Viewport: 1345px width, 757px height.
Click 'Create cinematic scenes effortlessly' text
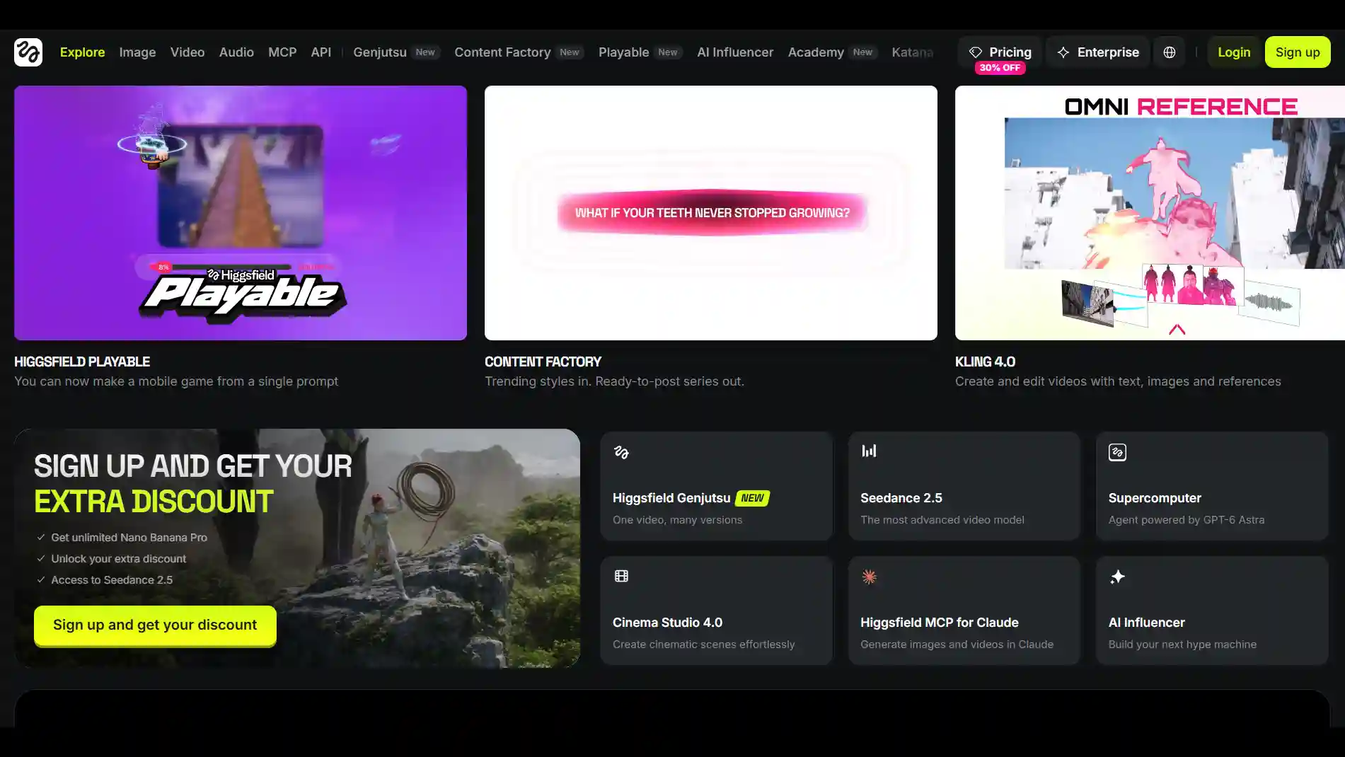[703, 645]
